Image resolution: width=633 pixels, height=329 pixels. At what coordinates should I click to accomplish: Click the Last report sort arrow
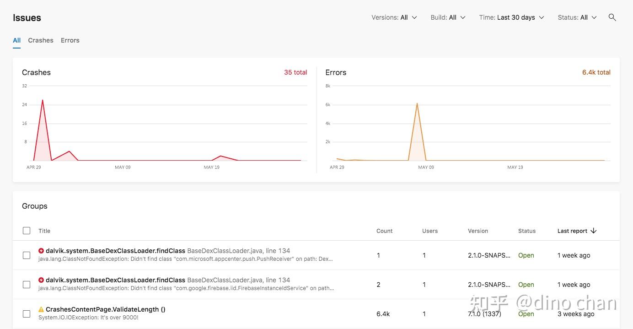click(x=594, y=231)
